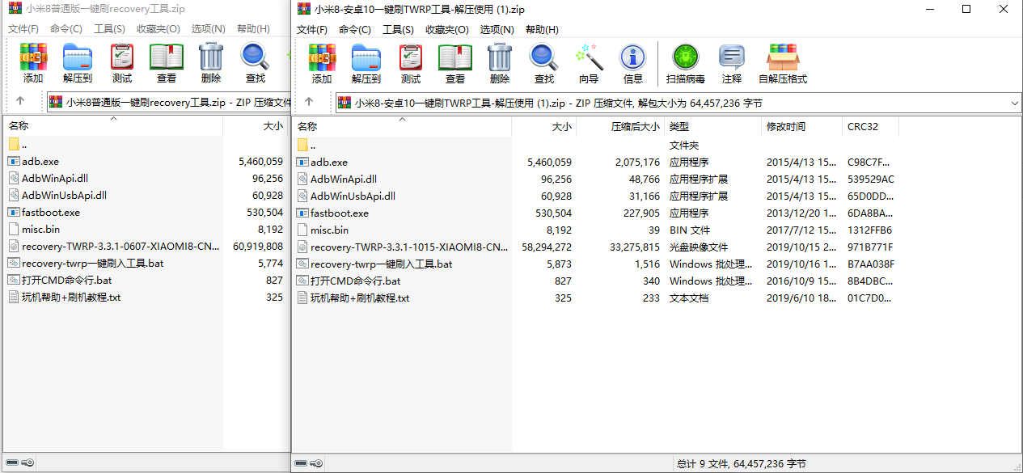Click Find magnifier icon in front window
Image resolution: width=1023 pixels, height=473 pixels.
tap(544, 64)
